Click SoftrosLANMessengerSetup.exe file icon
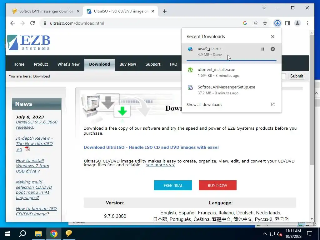The width and height of the screenshot is (320, 240). (x=190, y=87)
